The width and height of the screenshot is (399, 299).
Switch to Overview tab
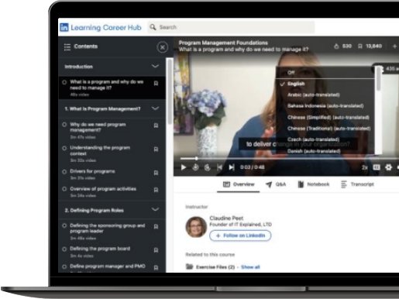coord(239,184)
